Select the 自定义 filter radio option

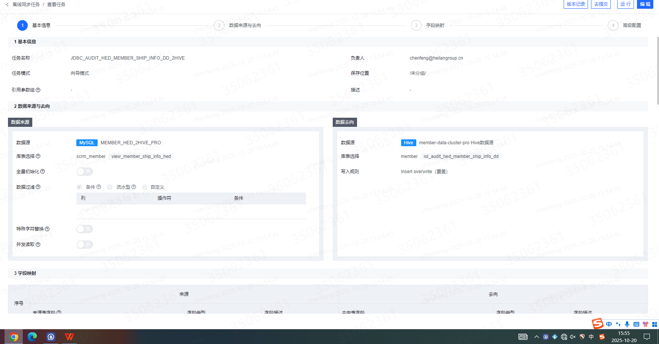click(145, 187)
